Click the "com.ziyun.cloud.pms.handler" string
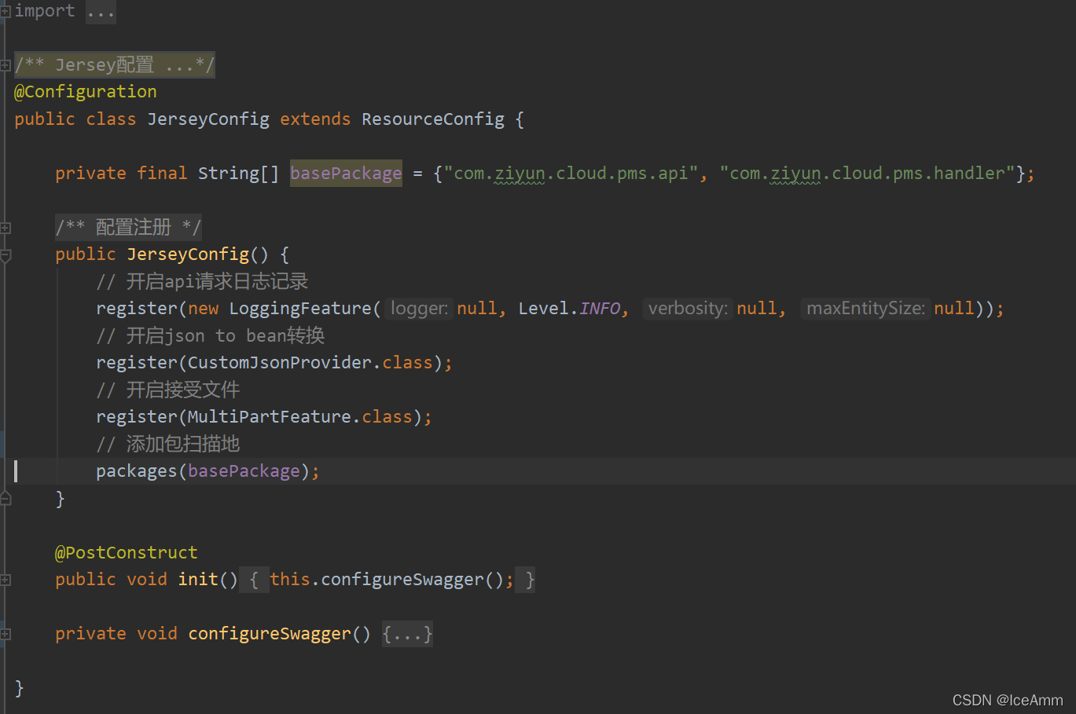Image resolution: width=1076 pixels, height=714 pixels. coord(868,174)
